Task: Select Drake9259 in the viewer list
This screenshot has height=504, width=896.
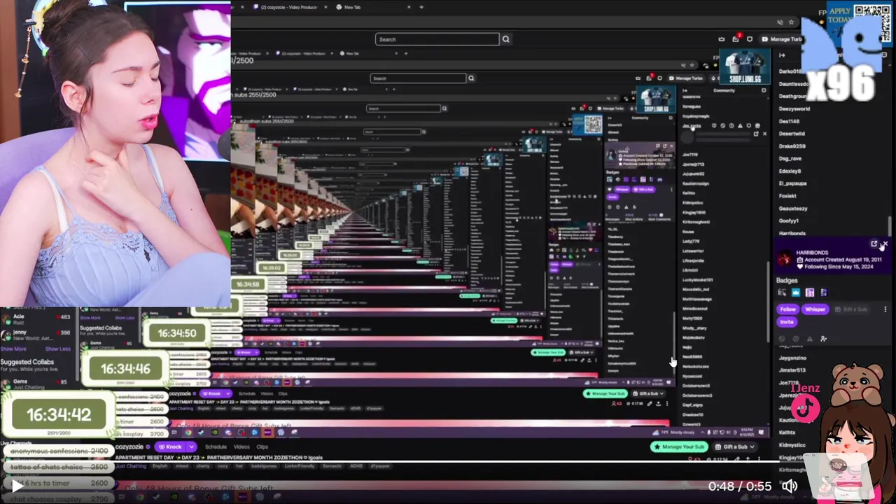Action: (792, 146)
